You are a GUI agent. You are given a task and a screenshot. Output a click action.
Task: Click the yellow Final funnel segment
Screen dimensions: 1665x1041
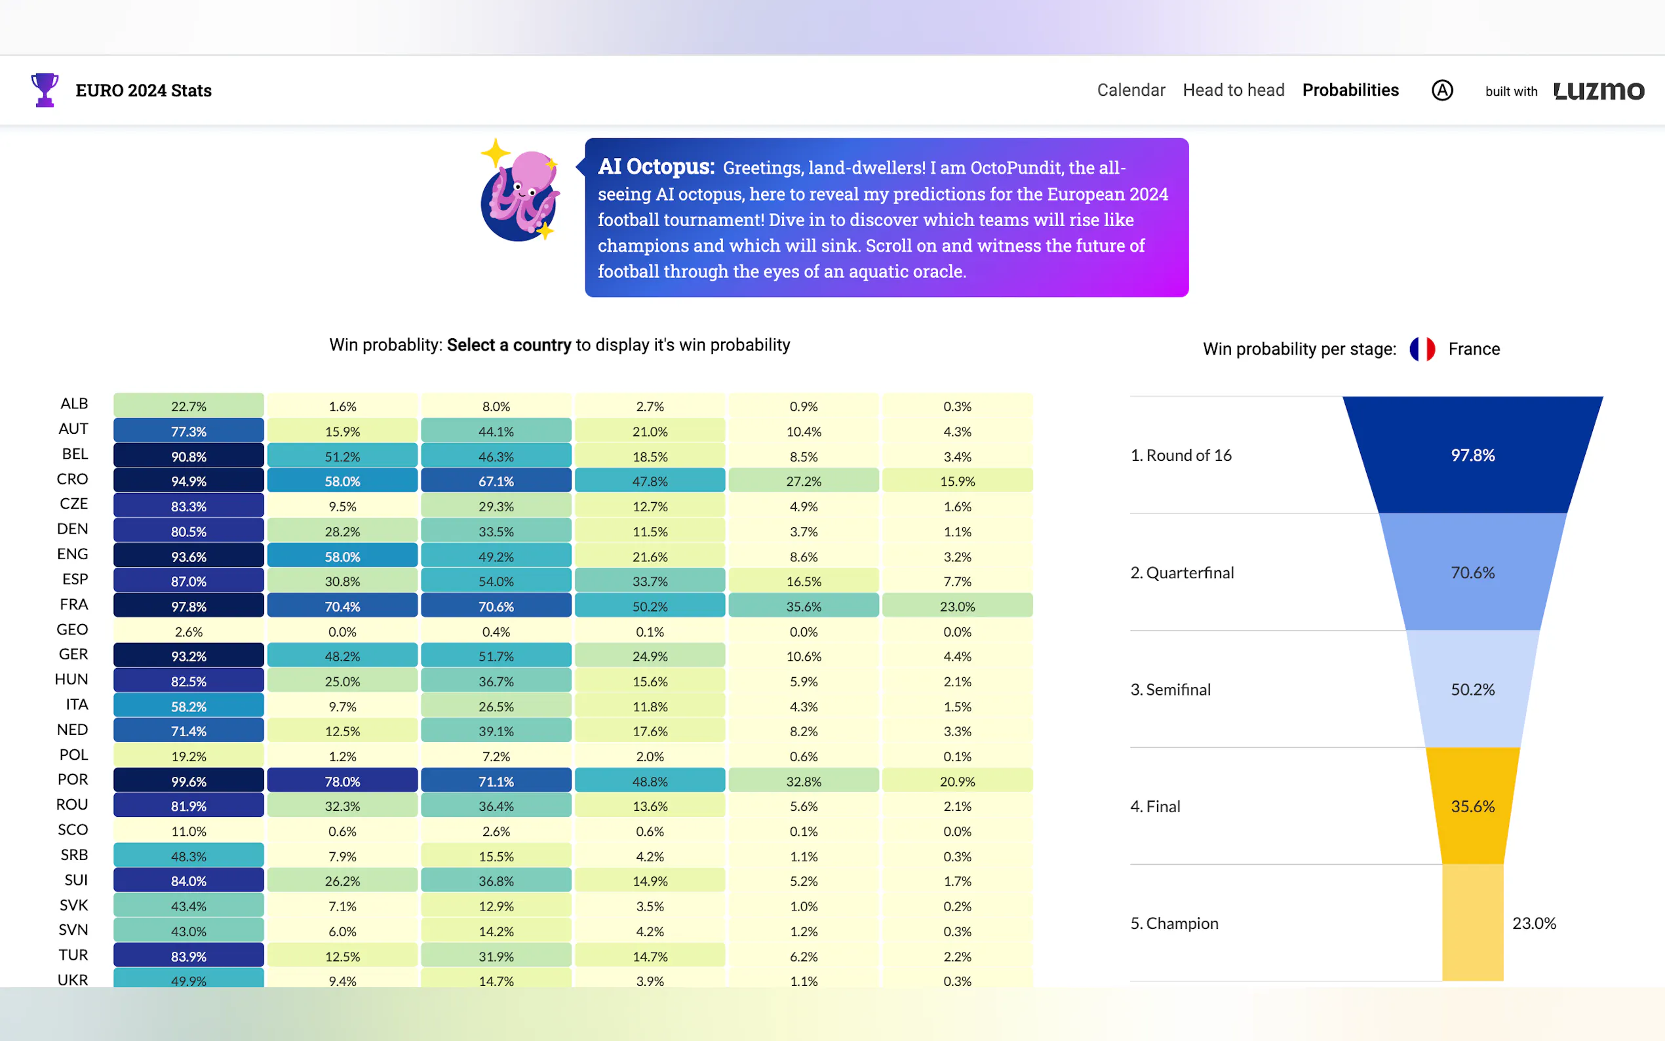point(1472,806)
